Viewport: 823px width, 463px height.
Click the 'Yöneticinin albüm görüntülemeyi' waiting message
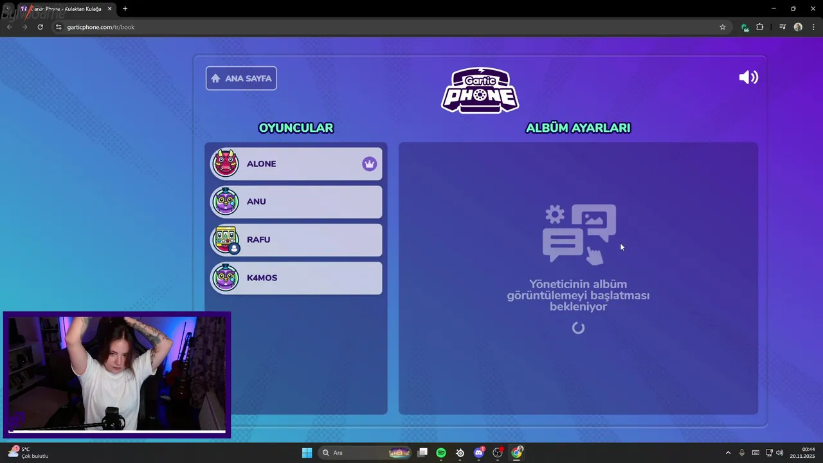(578, 295)
